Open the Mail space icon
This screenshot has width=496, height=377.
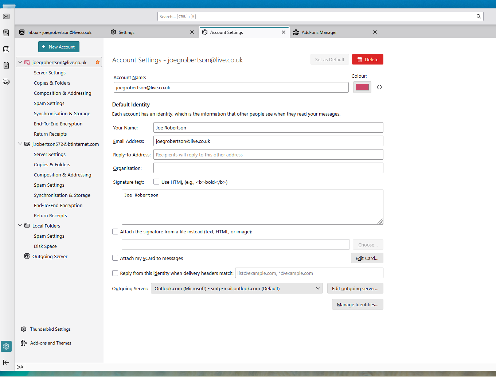point(6,16)
